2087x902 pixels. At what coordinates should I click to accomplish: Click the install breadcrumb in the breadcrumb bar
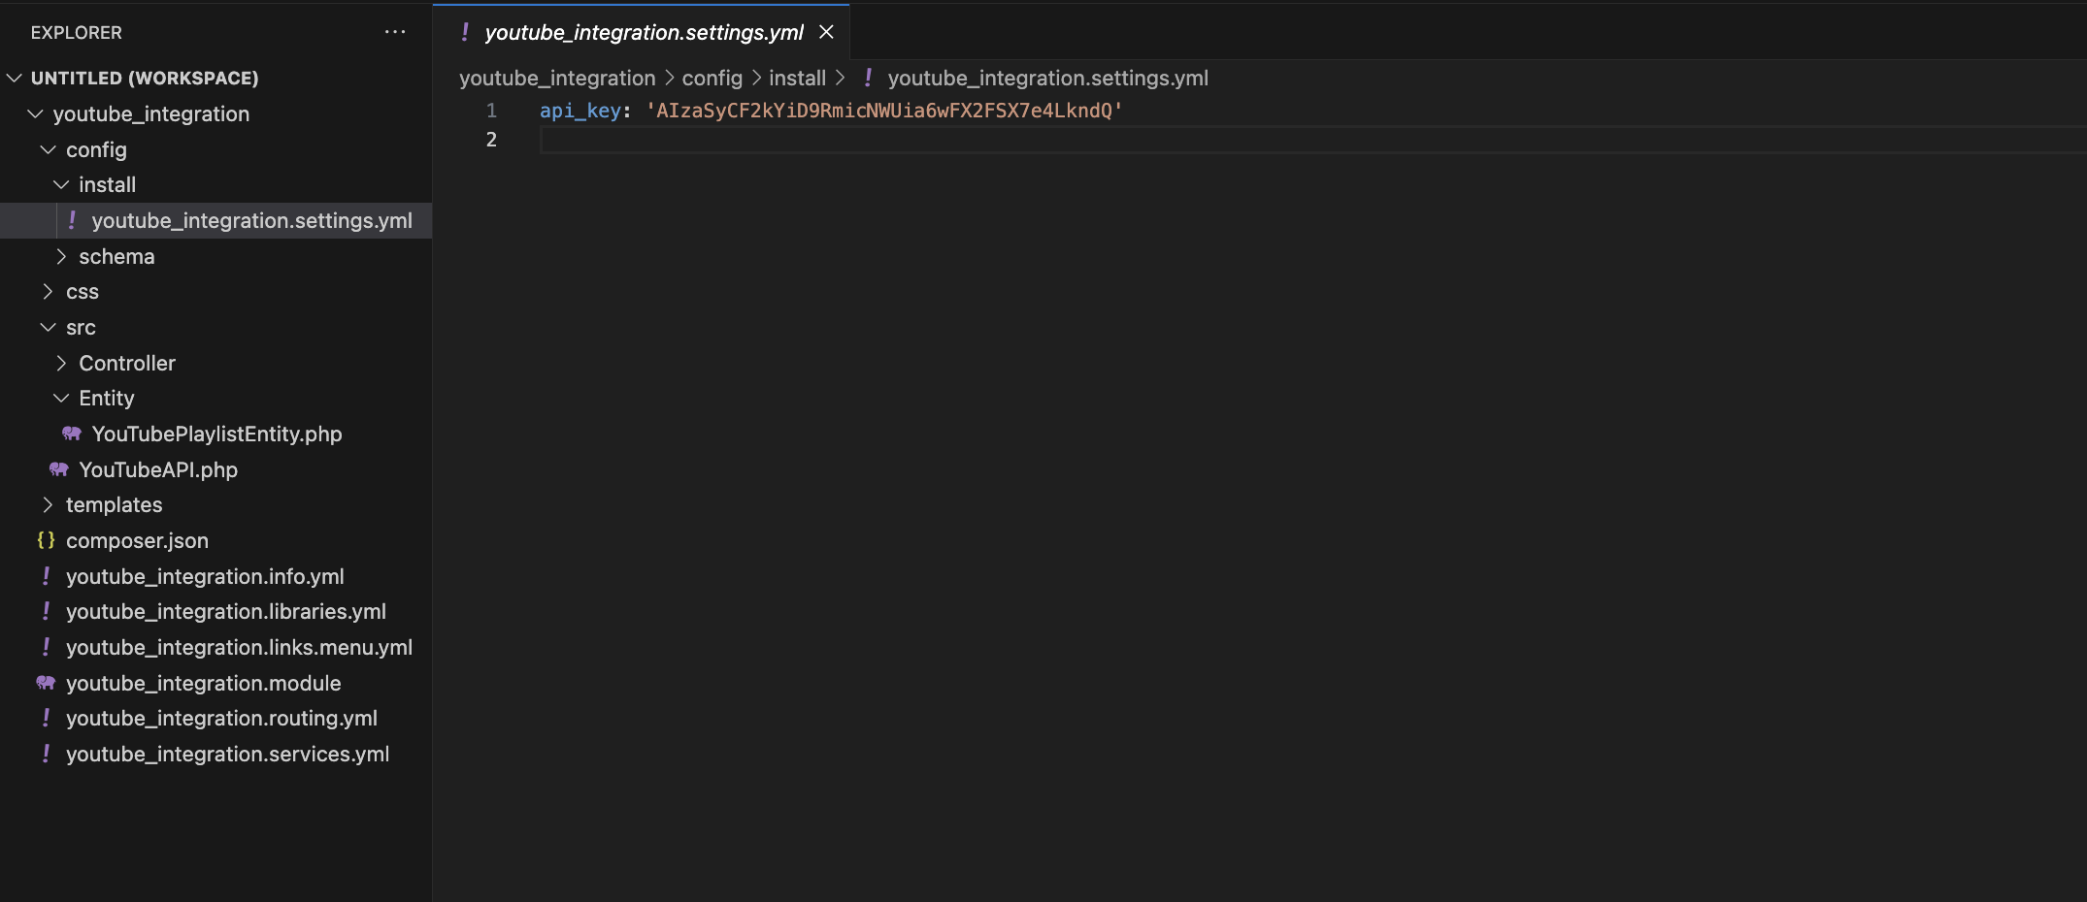(797, 78)
